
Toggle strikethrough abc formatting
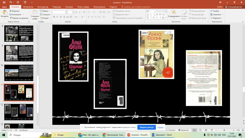pyautogui.click(x=67, y=17)
